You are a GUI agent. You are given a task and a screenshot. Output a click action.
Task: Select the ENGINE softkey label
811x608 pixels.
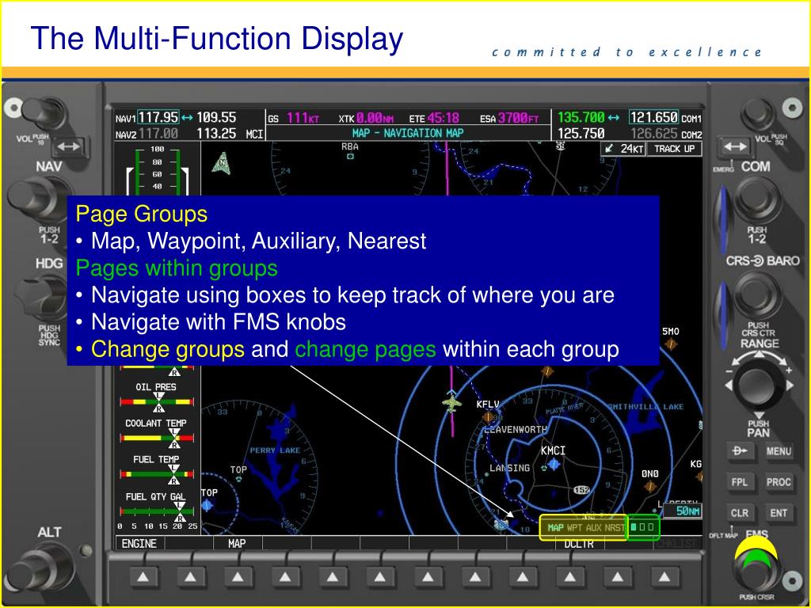pos(139,543)
